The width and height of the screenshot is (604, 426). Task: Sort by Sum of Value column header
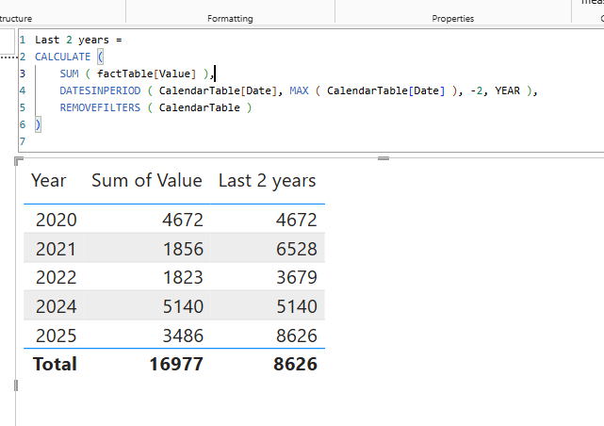pos(147,181)
